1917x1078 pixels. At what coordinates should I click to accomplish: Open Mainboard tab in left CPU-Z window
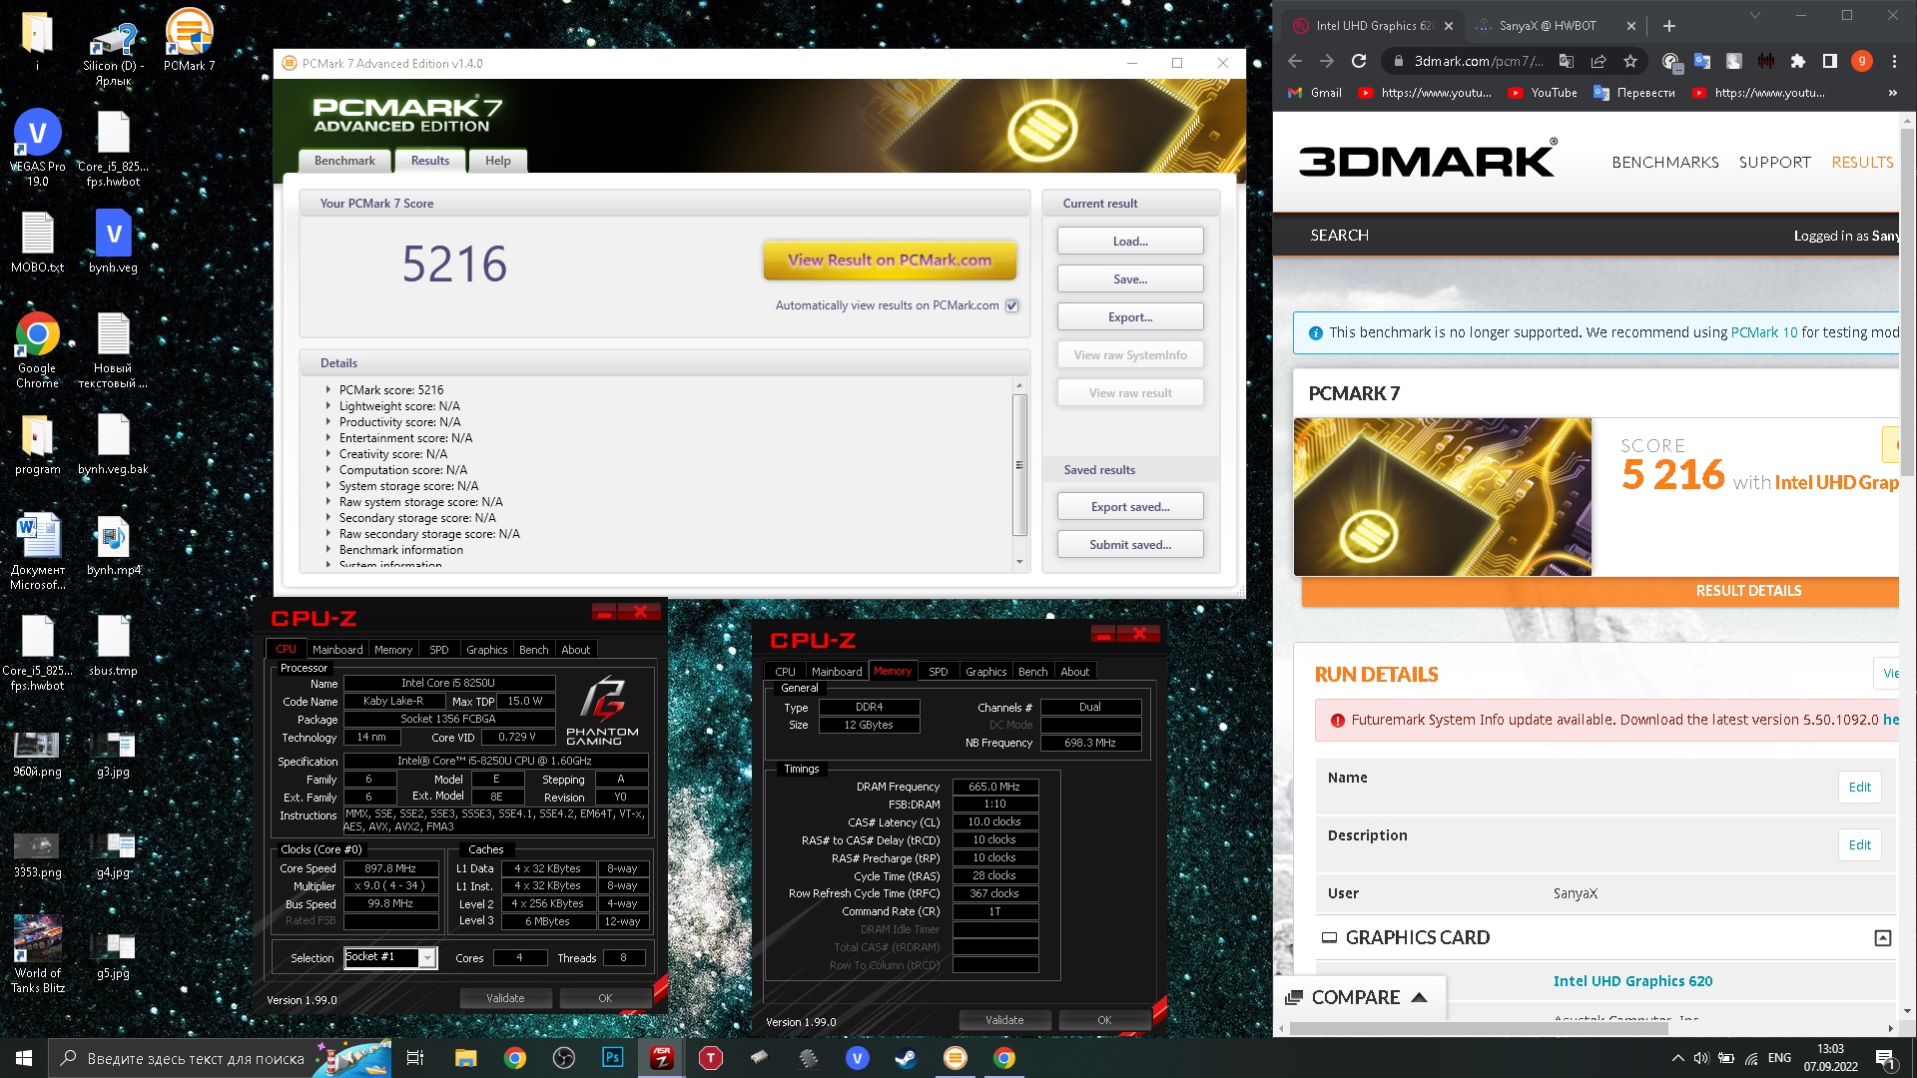point(337,650)
